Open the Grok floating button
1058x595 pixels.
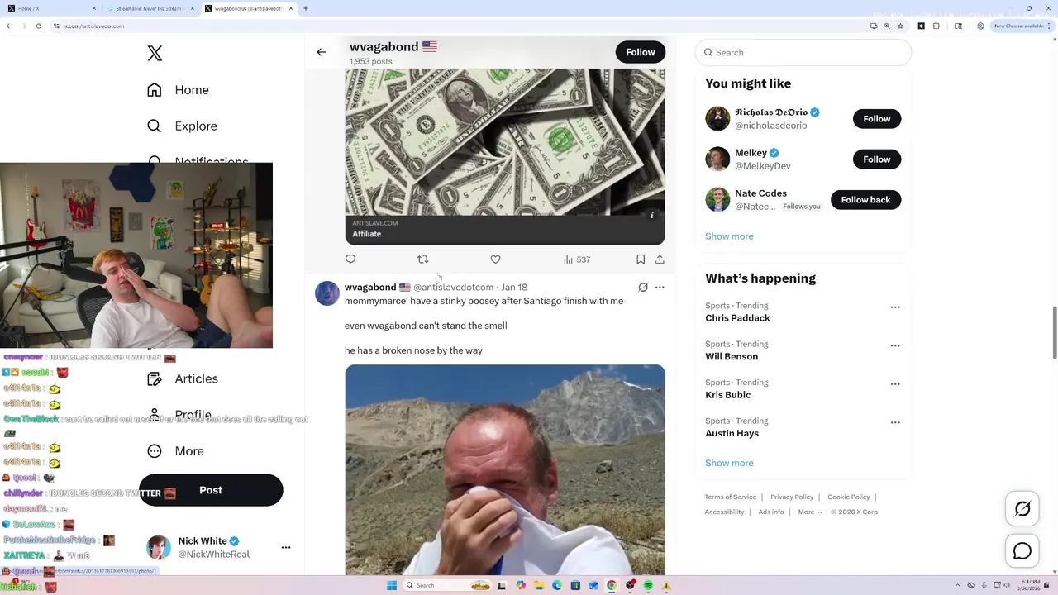click(x=1022, y=509)
